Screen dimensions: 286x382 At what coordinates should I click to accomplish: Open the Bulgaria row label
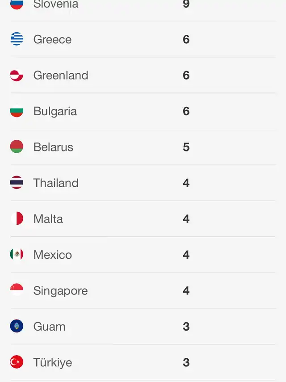55,112
